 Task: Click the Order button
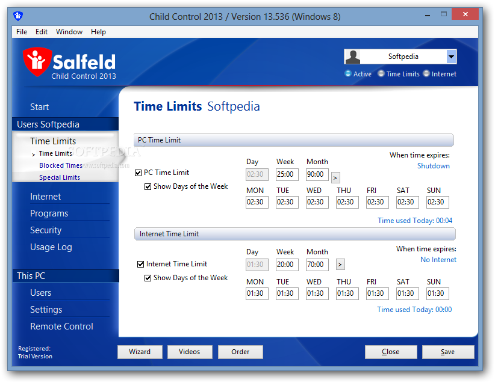pos(240,352)
